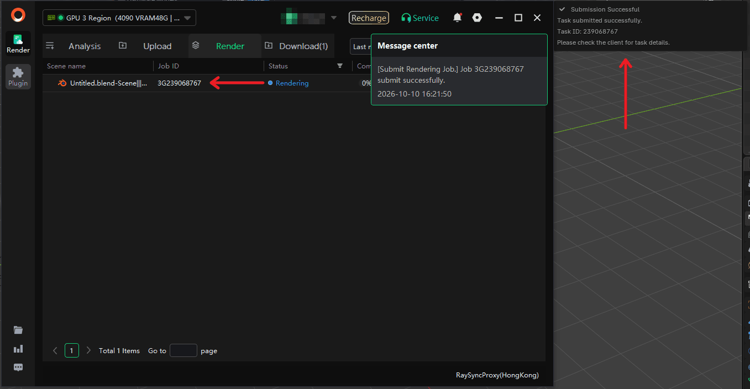This screenshot has width=750, height=389.
Task: Open settings via the hexagon icon
Action: [x=477, y=18]
